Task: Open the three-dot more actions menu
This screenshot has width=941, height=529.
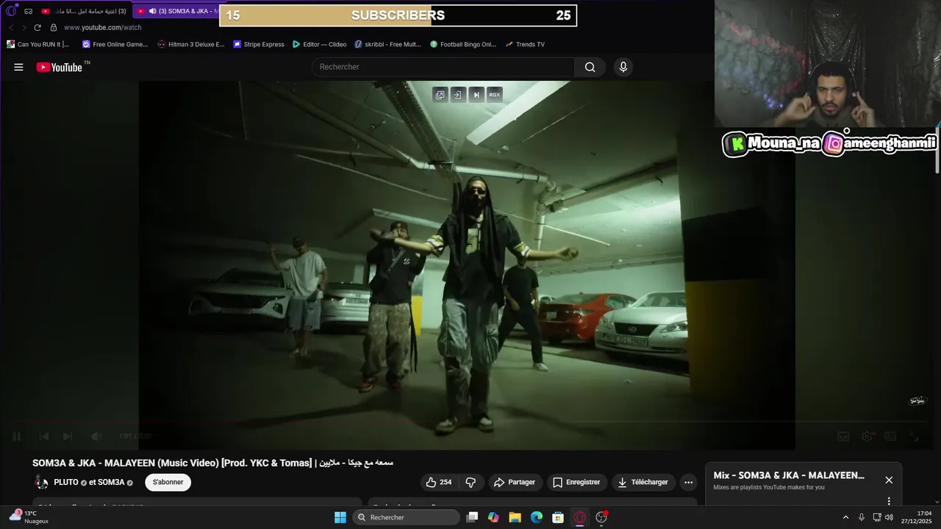Action: click(x=688, y=483)
